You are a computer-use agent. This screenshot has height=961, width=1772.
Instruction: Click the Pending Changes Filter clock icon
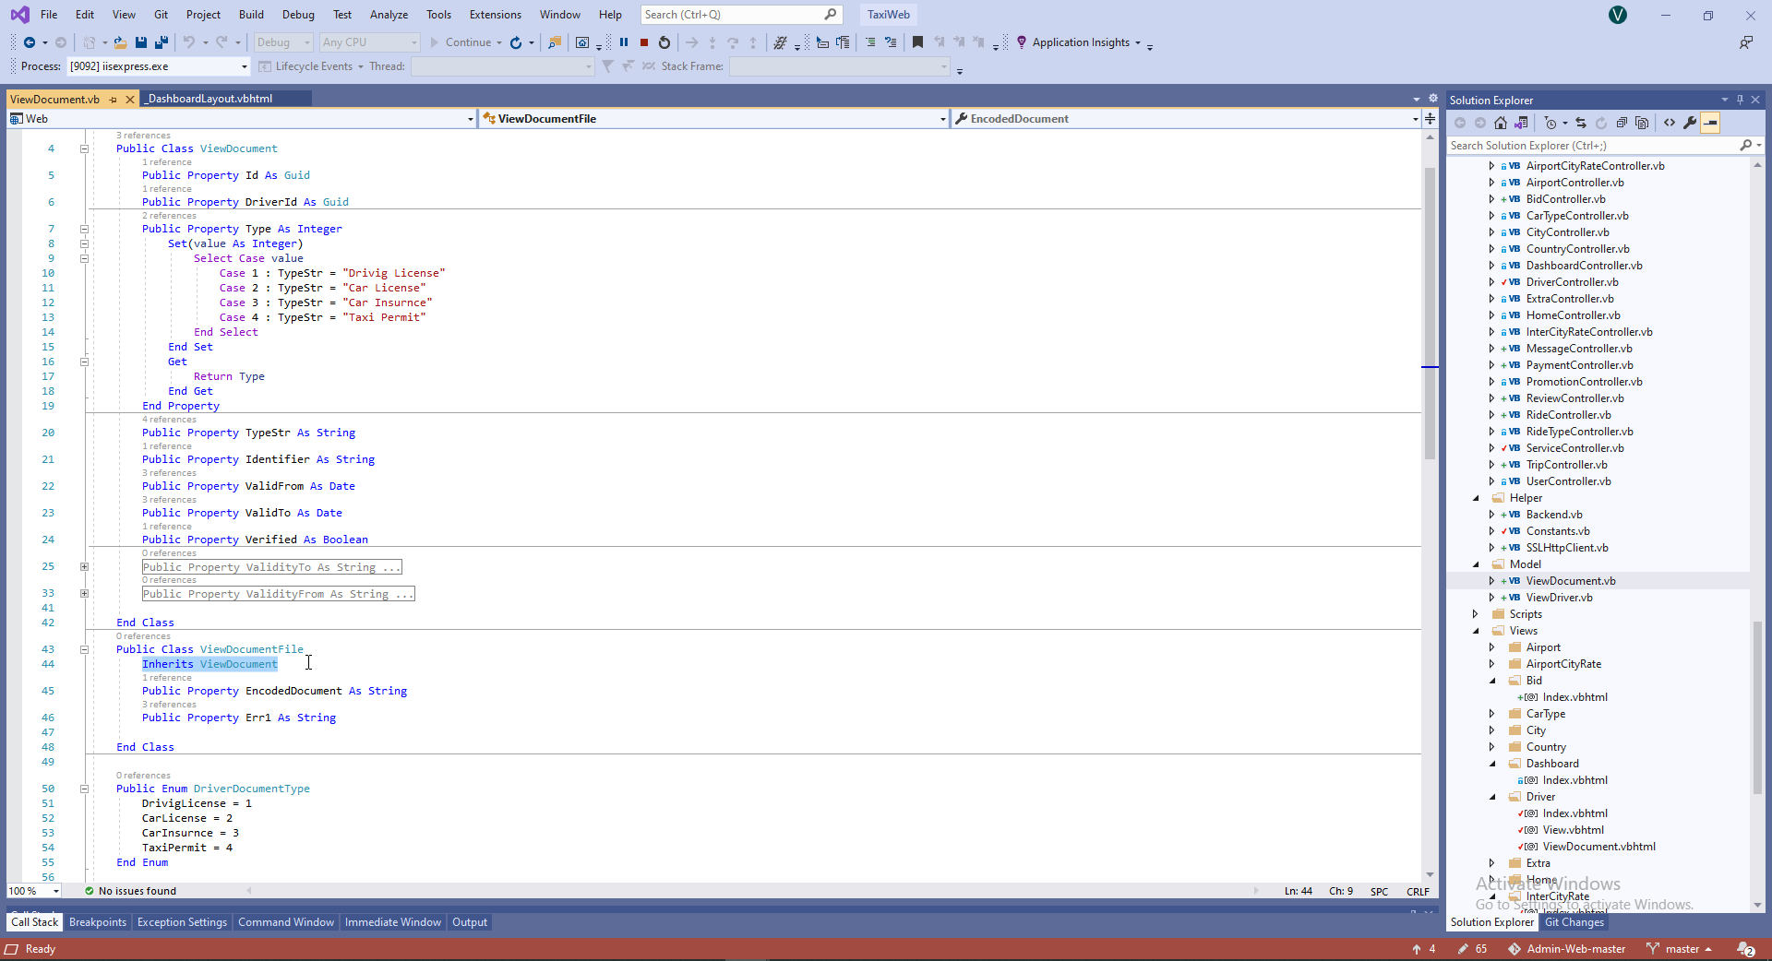[1550, 123]
